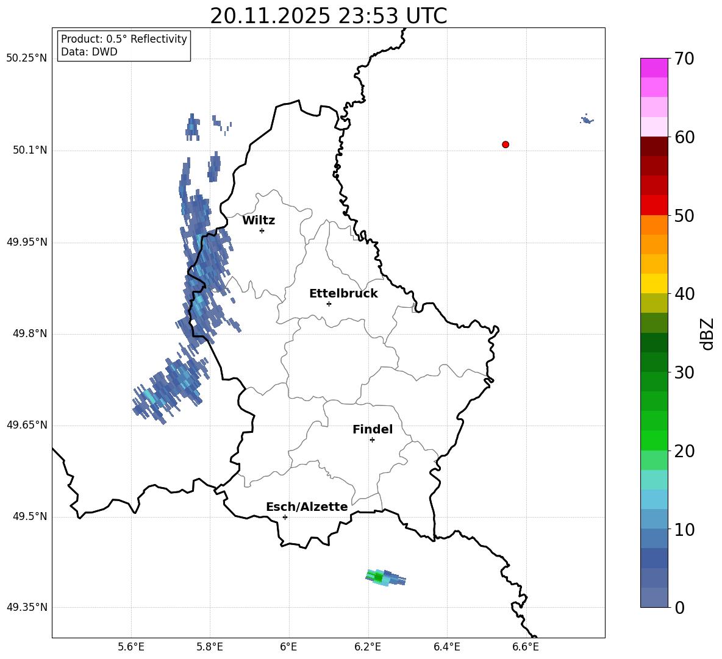
Task: Click the small radar echo northeast of red dot
Action: click(587, 119)
